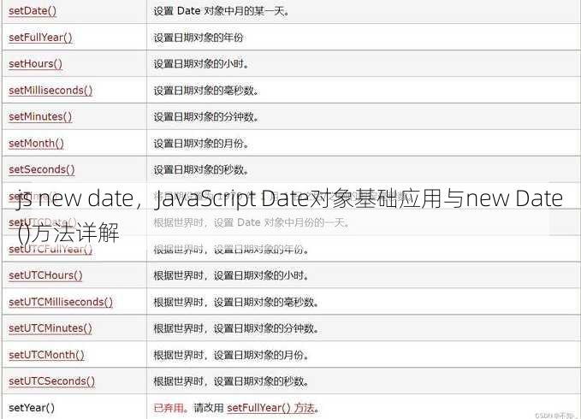581x419 pixels.
Task: Click description '设置日期对象的分钟数。'
Action: 206,117
